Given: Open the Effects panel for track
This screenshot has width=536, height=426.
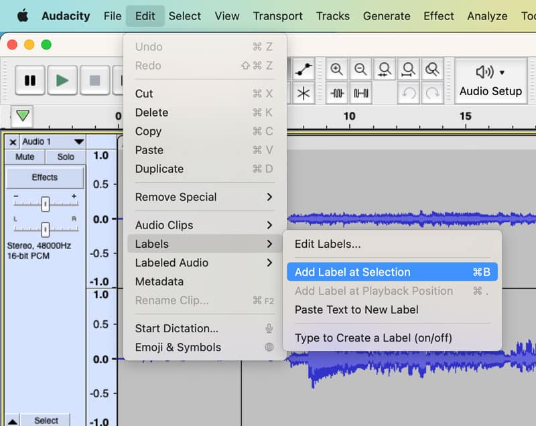Looking at the screenshot, I should 45,177.
